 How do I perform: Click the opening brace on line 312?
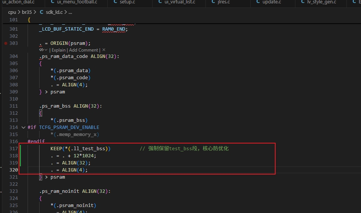click(41, 113)
